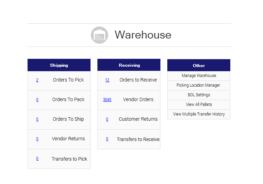Click the Warehouse building icon
Viewport: 263px width, 184px height.
[x=99, y=35]
